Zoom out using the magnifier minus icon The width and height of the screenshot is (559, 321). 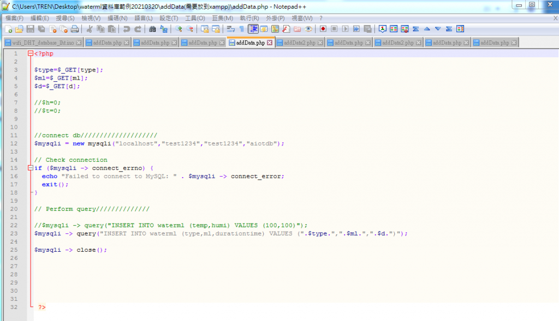tap(189, 29)
